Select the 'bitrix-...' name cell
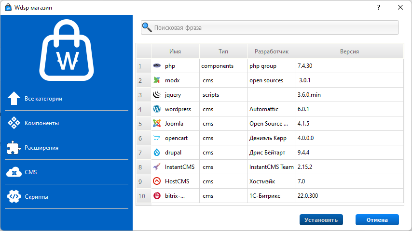This screenshot has height=231, width=412. [x=175, y=195]
